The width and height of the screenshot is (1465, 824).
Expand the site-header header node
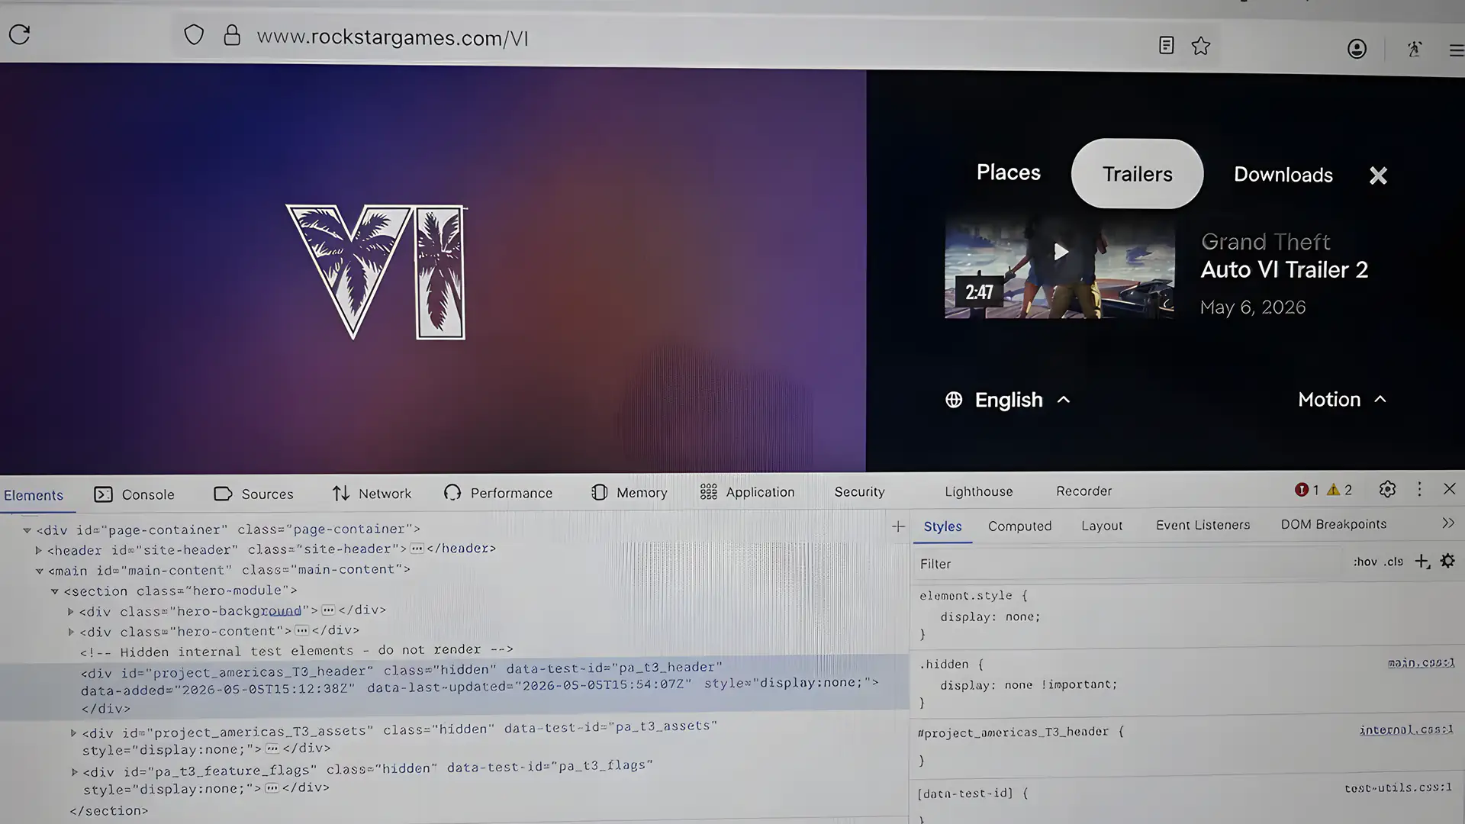click(38, 550)
